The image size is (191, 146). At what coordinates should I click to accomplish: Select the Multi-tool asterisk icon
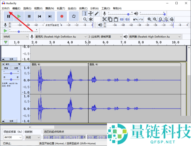click(x=91, y=19)
